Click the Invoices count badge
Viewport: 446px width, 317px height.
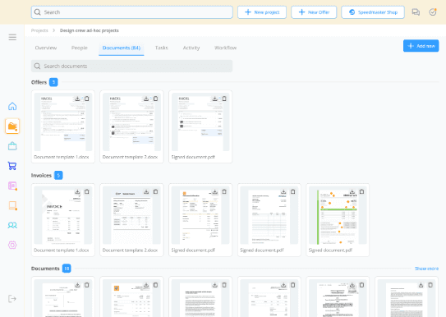[x=58, y=175]
